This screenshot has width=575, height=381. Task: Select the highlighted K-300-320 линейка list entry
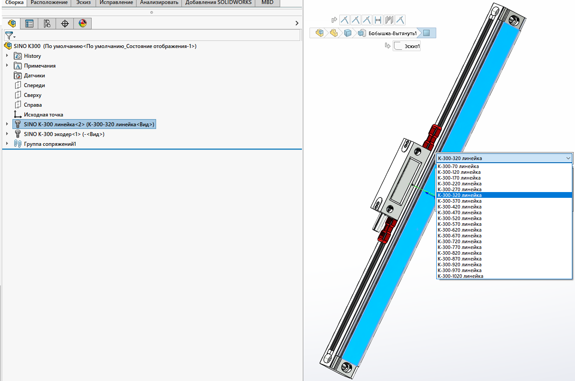[x=504, y=195]
